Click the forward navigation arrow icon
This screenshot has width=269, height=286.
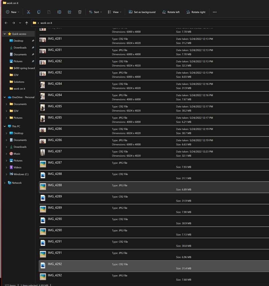13,23
